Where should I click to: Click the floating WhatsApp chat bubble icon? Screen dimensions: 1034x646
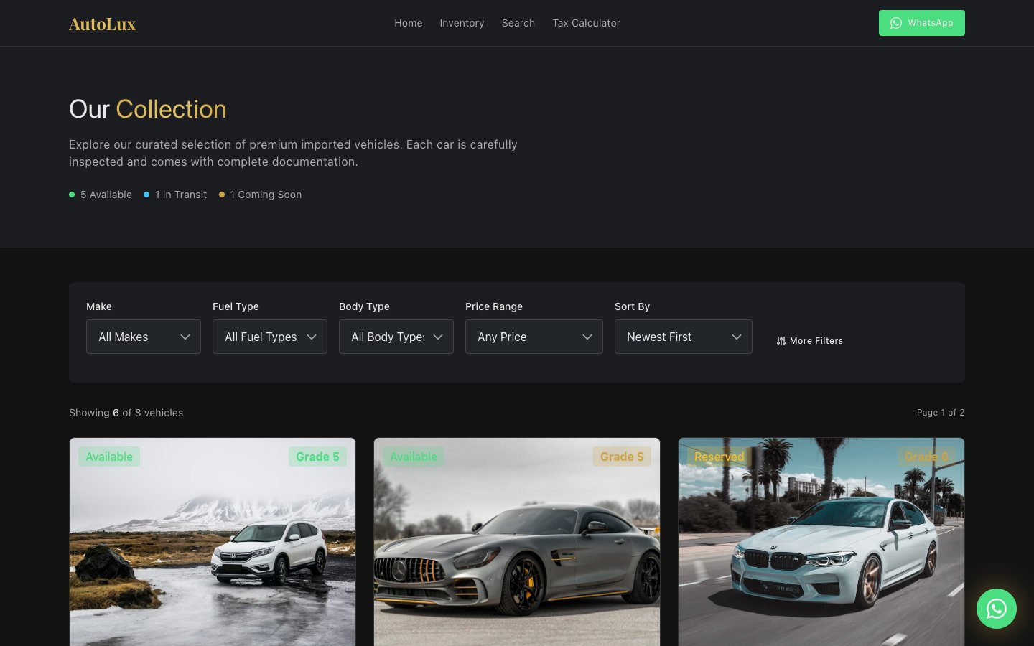tap(997, 609)
